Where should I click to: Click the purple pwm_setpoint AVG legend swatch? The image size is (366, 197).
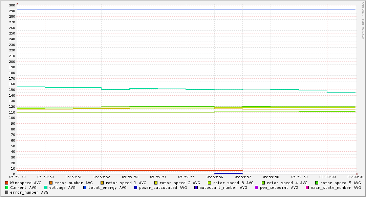point(256,188)
